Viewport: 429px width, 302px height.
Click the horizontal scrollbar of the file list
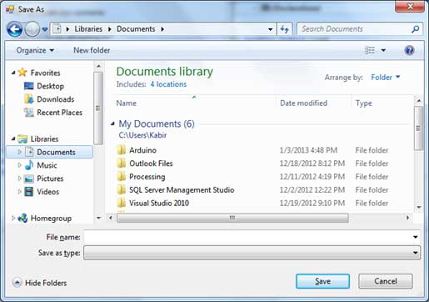pos(232,218)
